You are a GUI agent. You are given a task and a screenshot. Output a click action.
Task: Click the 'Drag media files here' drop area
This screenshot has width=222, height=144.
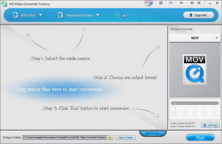[59, 89]
